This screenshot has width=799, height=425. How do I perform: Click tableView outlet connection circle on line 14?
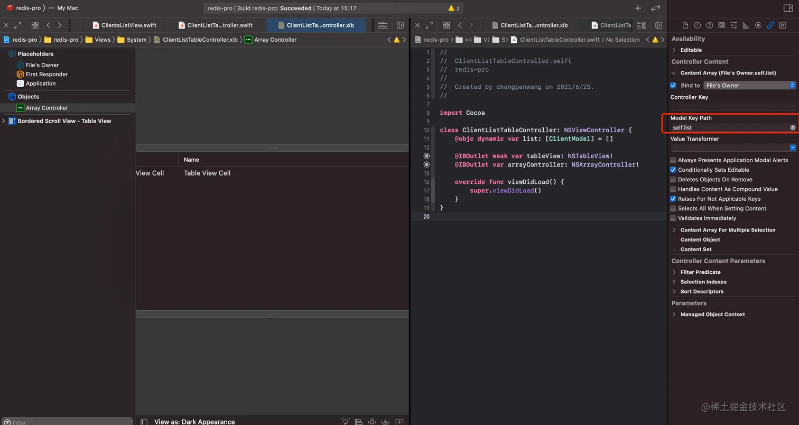tap(426, 156)
